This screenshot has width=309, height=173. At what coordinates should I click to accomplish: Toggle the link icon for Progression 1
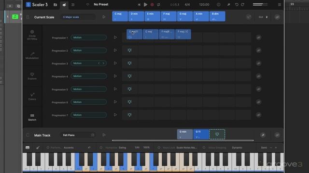tap(259, 37)
